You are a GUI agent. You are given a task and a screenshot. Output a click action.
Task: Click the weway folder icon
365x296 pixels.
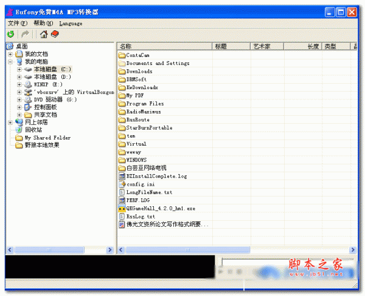[122, 152]
